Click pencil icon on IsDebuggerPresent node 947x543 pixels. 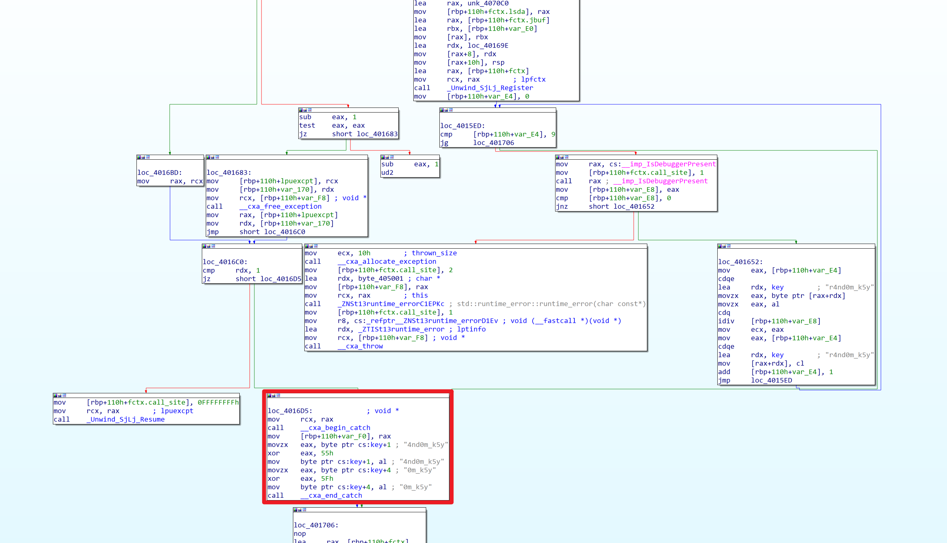coord(562,157)
